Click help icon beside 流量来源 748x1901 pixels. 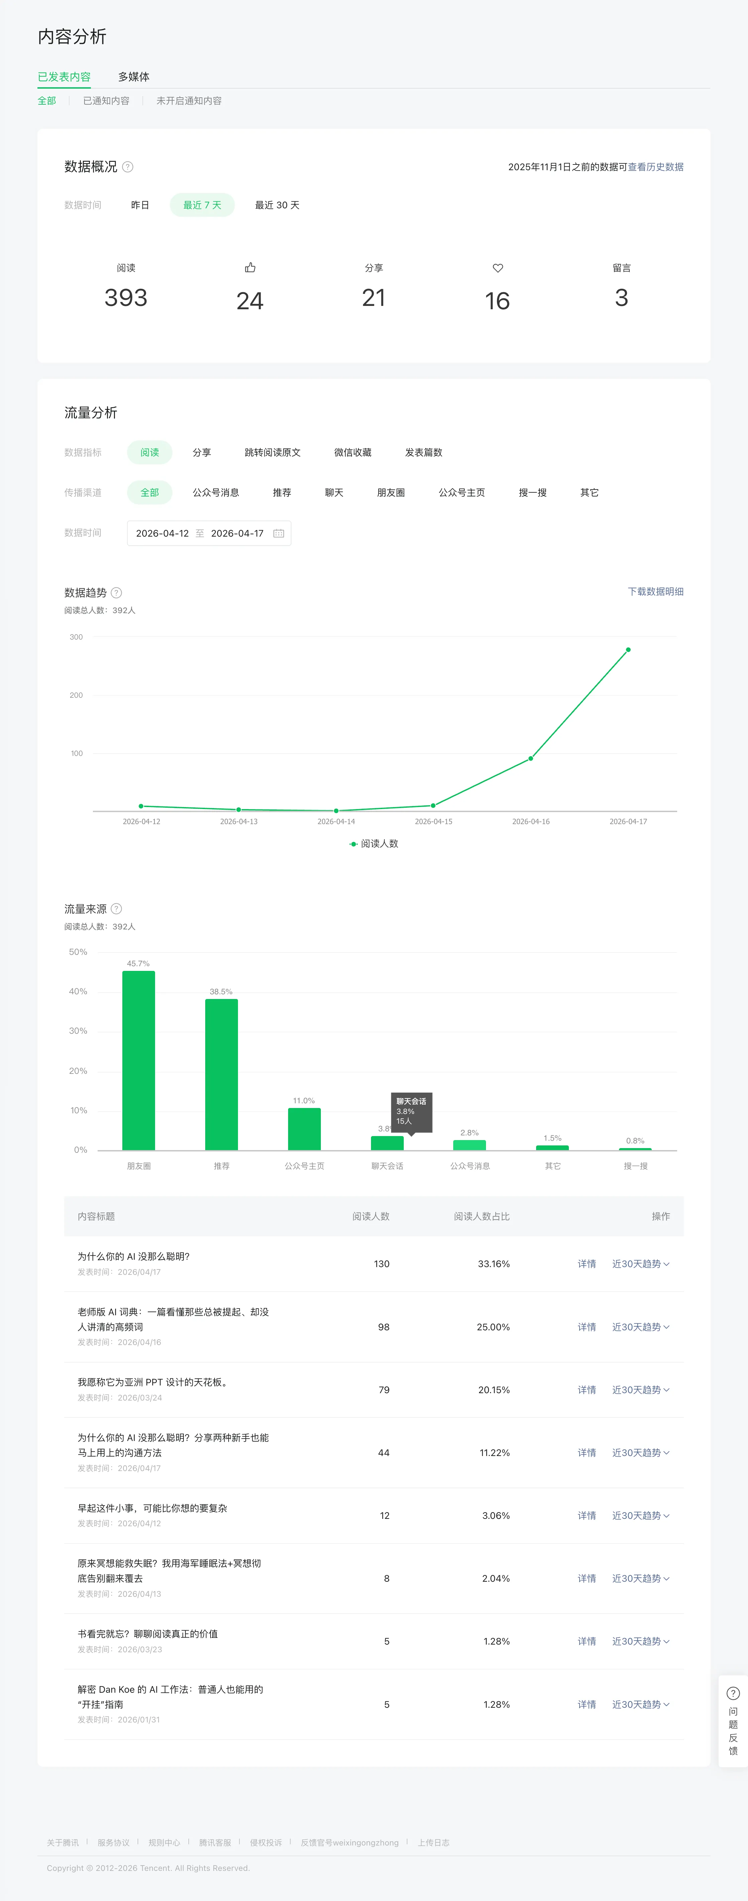(x=117, y=908)
